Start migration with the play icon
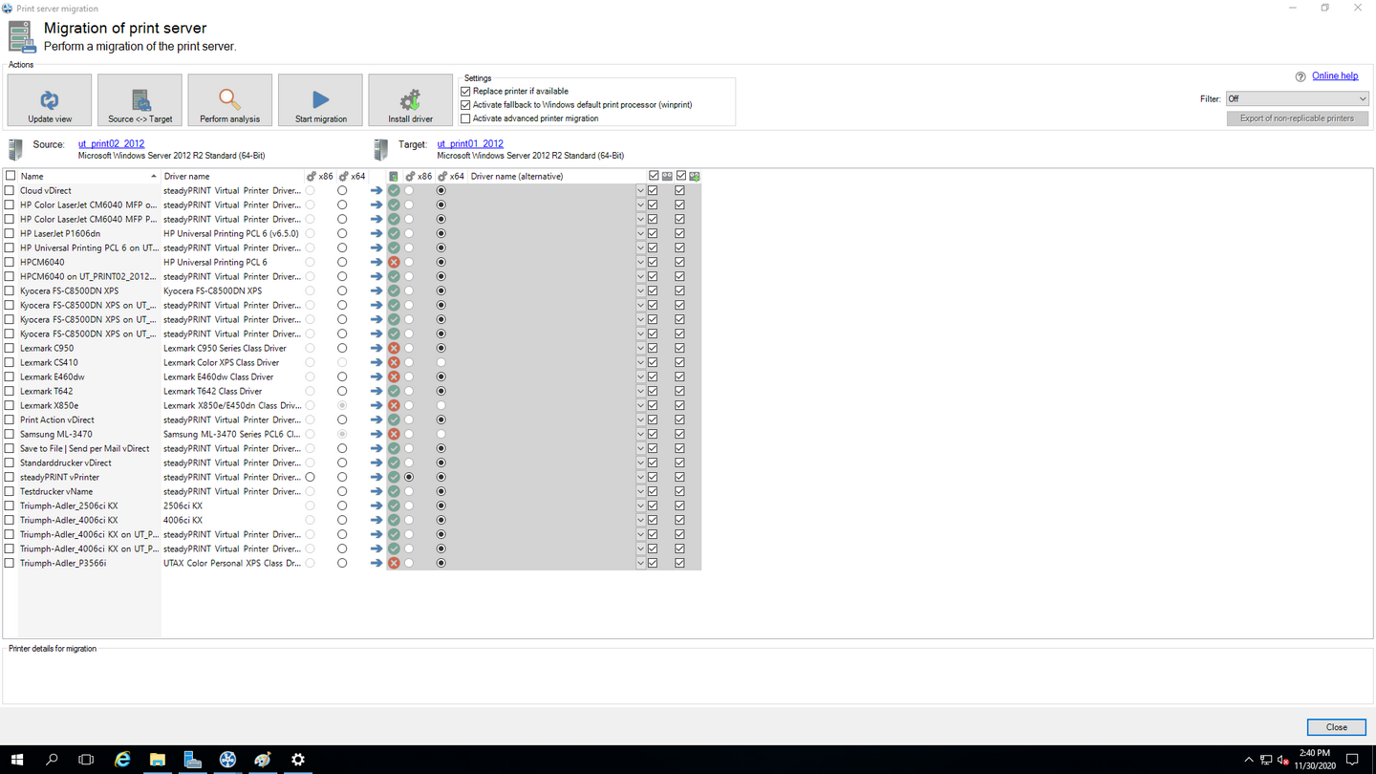 pyautogui.click(x=320, y=100)
